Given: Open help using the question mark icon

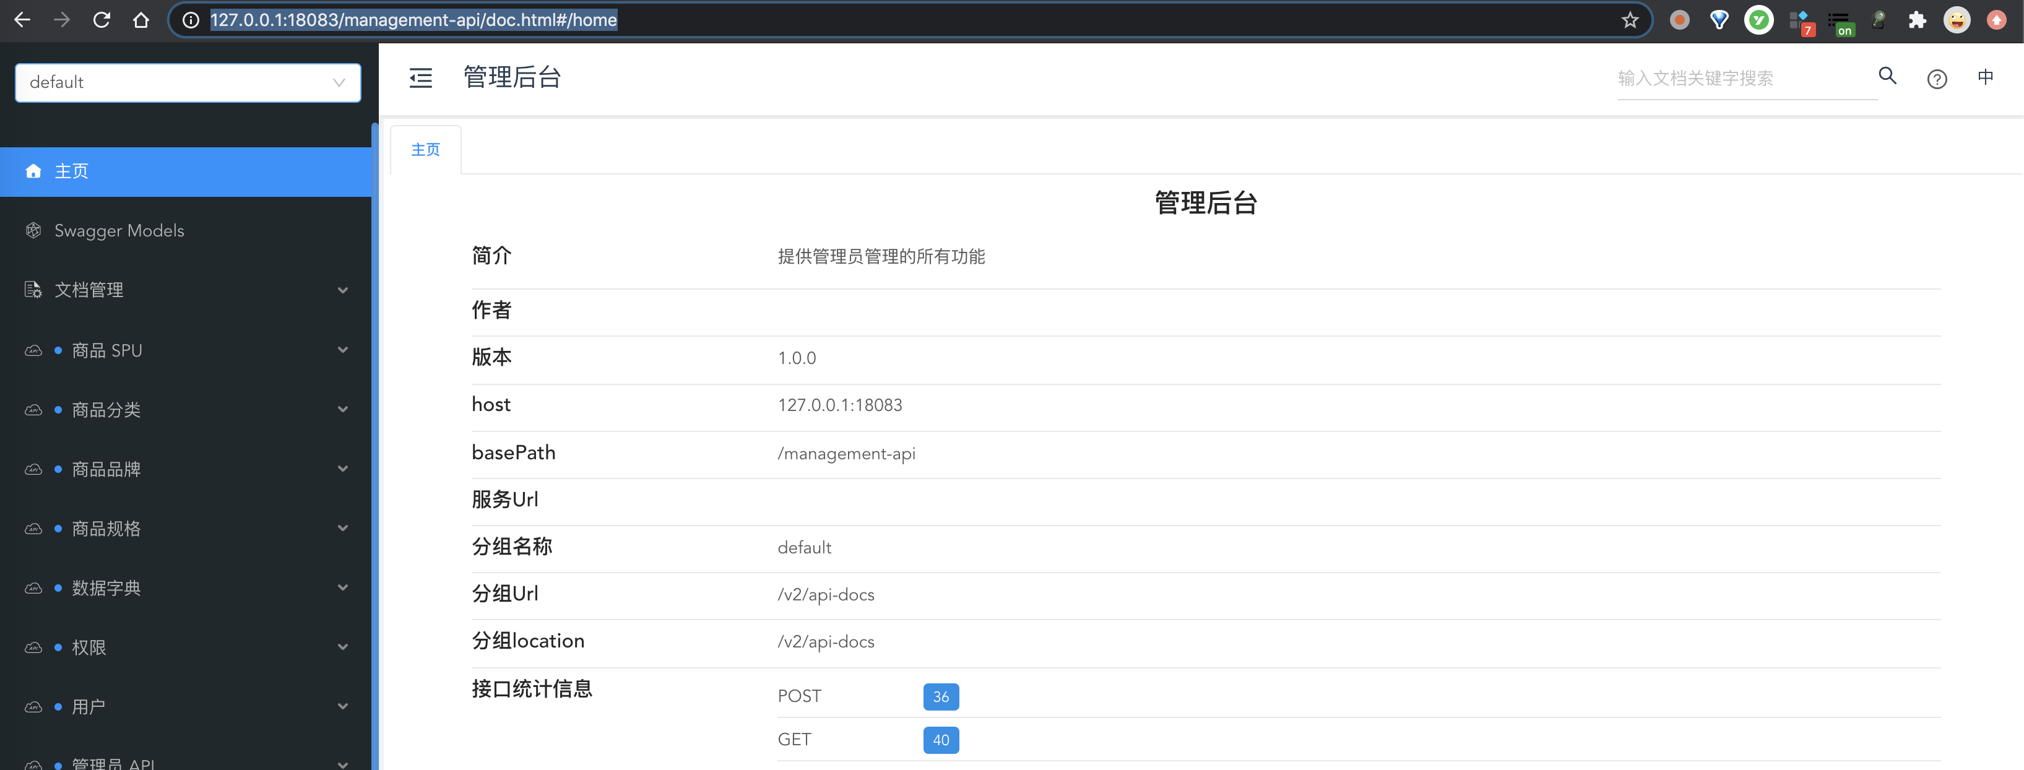Looking at the screenshot, I should tap(1937, 78).
